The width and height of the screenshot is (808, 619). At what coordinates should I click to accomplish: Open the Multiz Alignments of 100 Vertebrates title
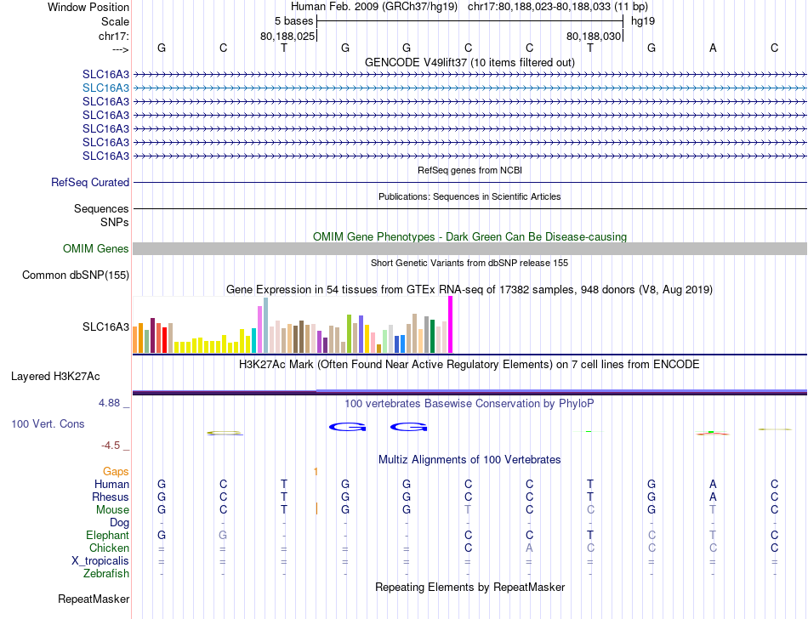469,459
